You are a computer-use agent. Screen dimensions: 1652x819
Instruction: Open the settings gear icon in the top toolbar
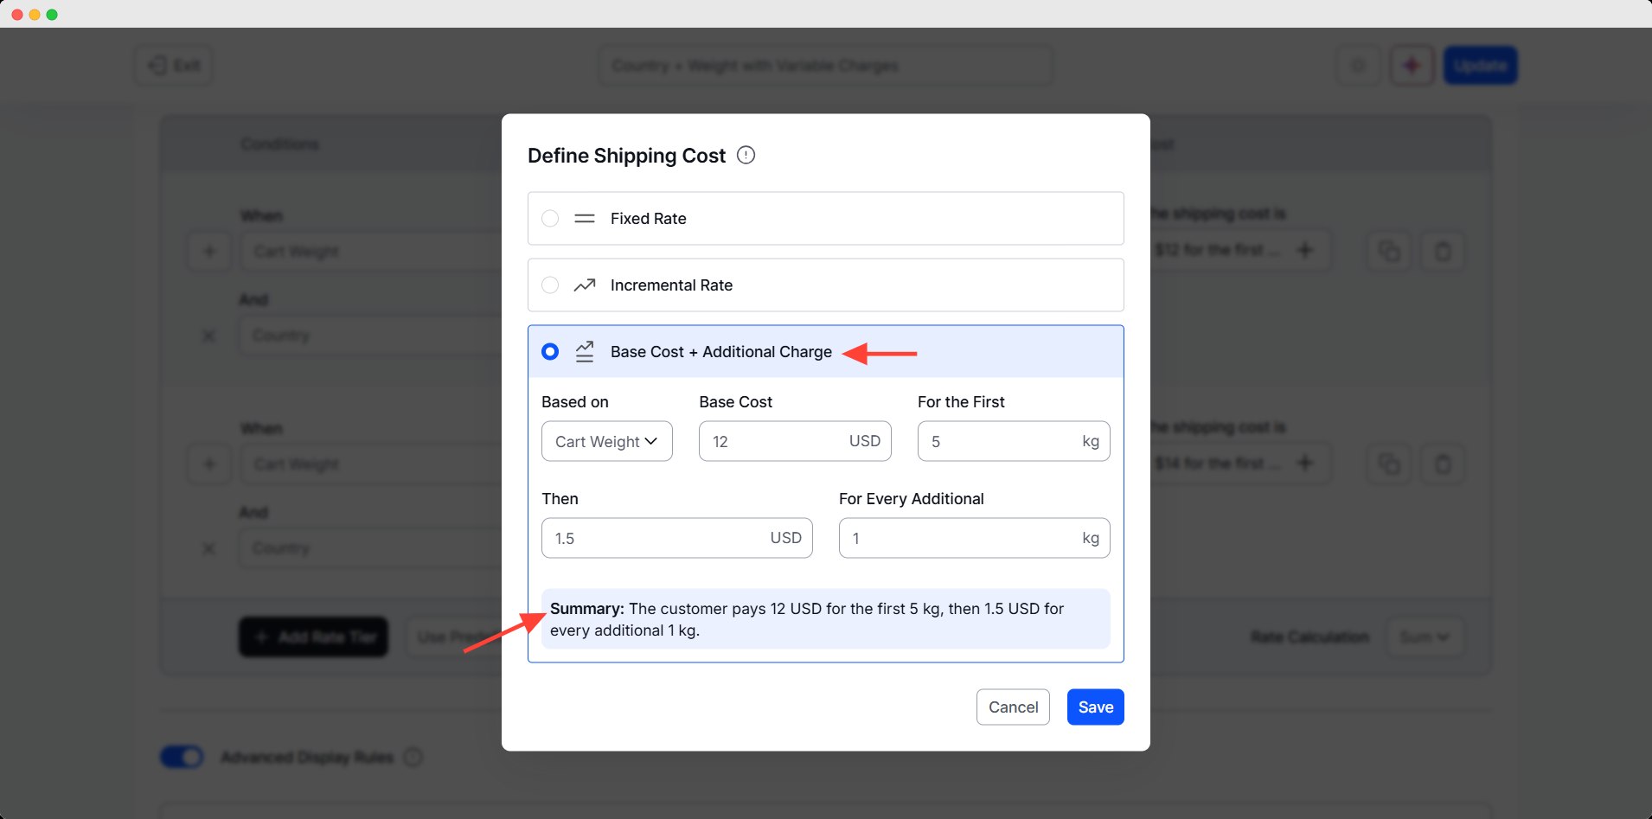(x=1359, y=65)
